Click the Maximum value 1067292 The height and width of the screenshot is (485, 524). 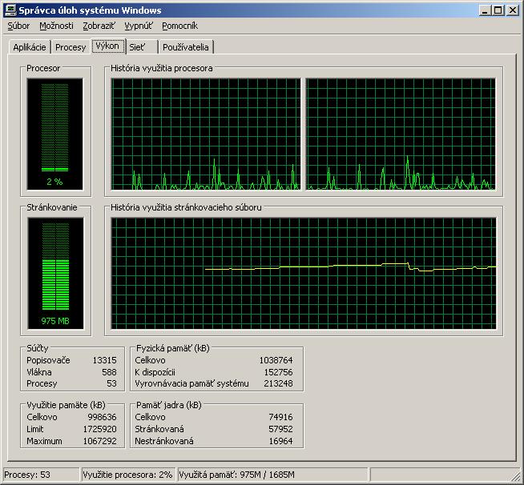coord(100,441)
